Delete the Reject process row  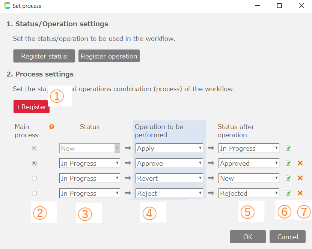point(300,193)
